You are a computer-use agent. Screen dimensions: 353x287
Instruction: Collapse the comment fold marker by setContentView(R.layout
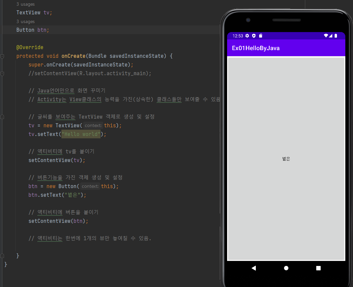coord(2,74)
